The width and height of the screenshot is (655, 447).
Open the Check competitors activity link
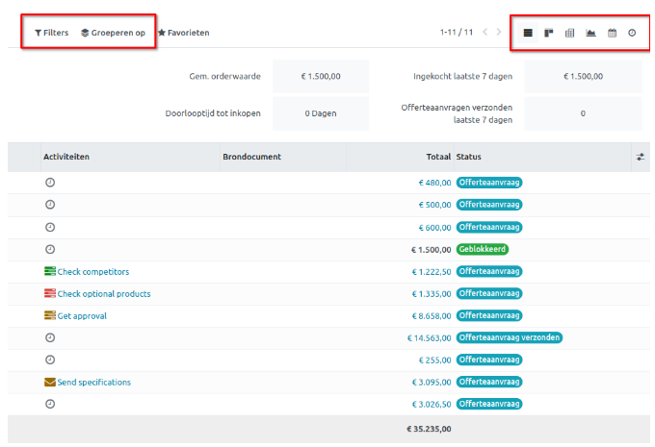click(92, 272)
